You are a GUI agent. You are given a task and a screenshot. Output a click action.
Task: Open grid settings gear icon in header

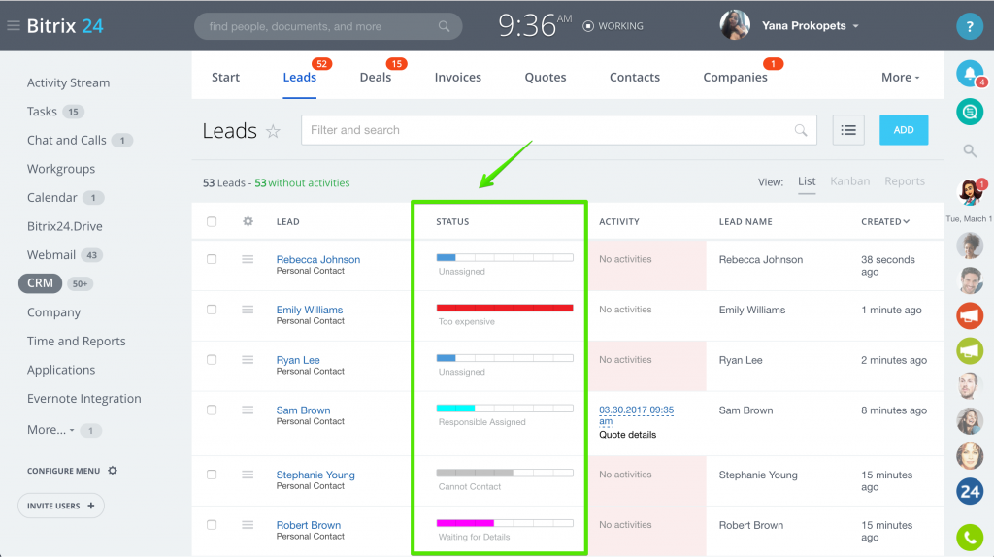coord(248,221)
